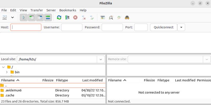
Task: Toggle local directory tree display
Action: point(32,18)
